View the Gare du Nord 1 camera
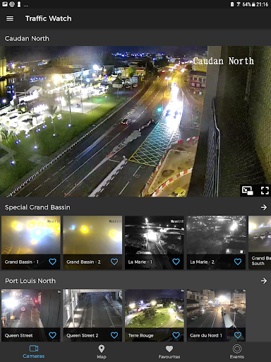271x362 pixels. pyautogui.click(x=216, y=315)
